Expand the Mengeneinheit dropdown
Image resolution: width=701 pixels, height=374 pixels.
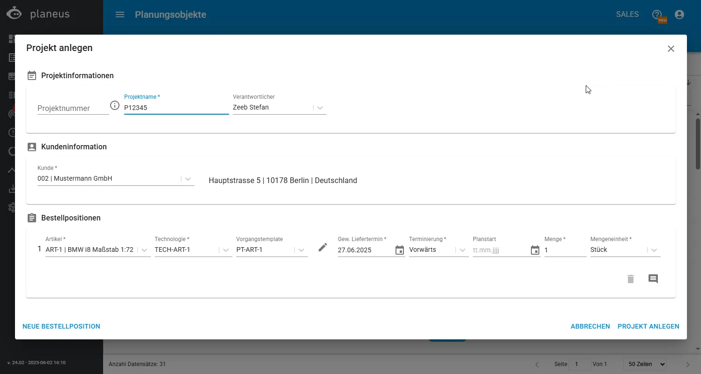(x=654, y=250)
